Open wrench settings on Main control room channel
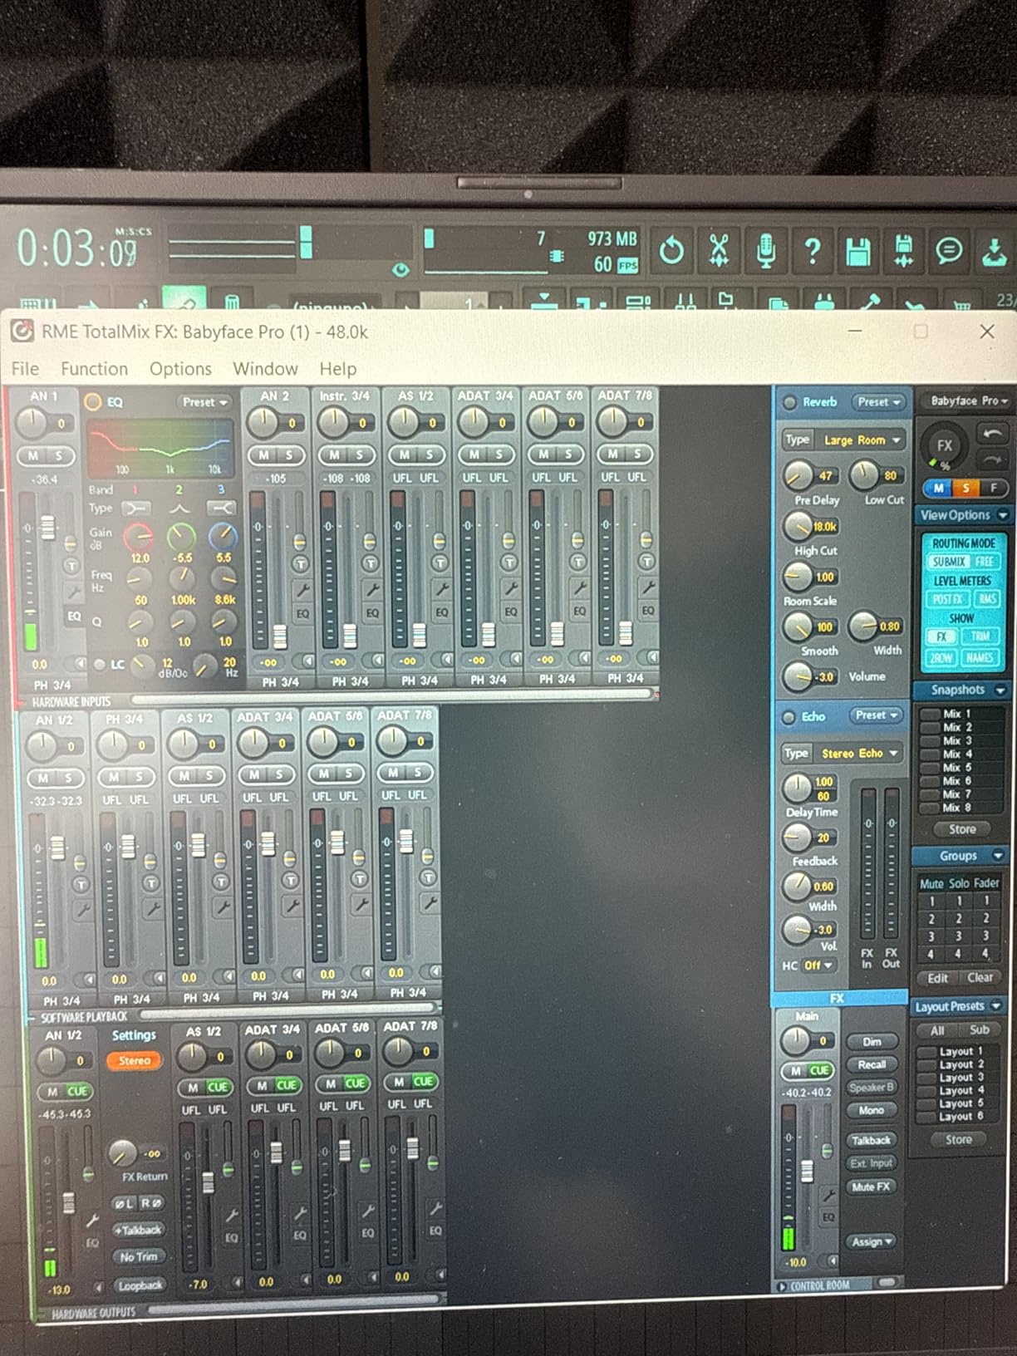 828,1195
